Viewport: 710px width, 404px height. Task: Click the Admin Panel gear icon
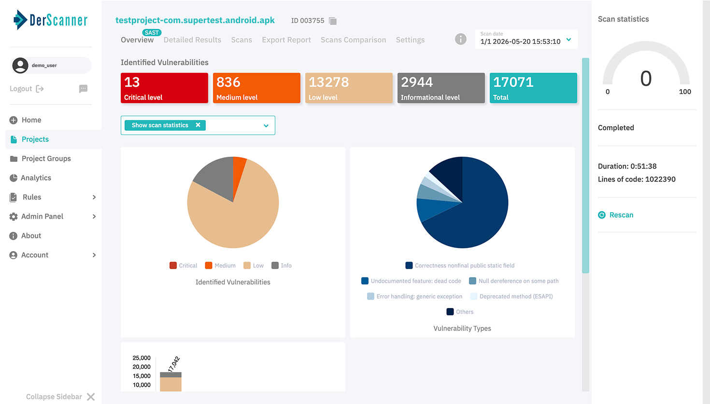tap(14, 216)
